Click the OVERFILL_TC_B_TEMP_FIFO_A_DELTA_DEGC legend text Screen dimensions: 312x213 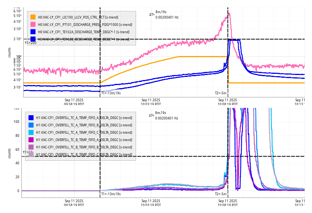click(84, 140)
